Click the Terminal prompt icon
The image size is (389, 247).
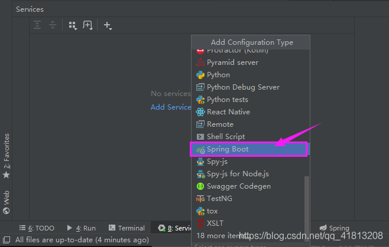[x=112, y=228]
